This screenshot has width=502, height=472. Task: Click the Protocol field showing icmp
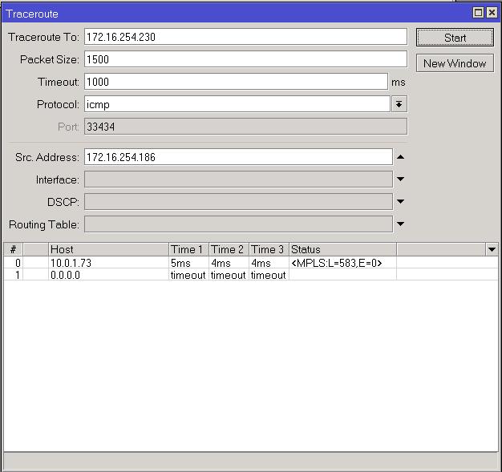point(237,104)
